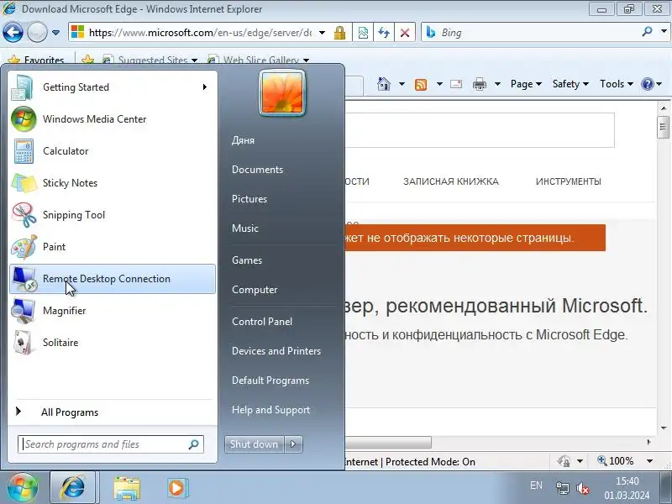
Task: Open Games from Start menu
Action: [x=247, y=260]
